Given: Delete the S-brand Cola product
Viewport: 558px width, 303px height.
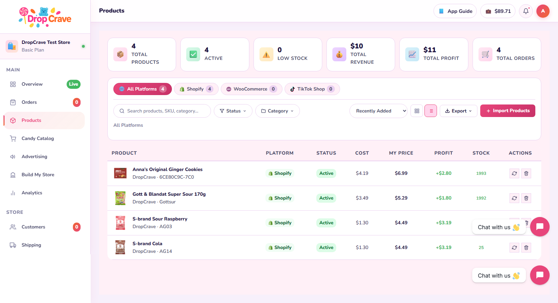Looking at the screenshot, I should [x=526, y=247].
